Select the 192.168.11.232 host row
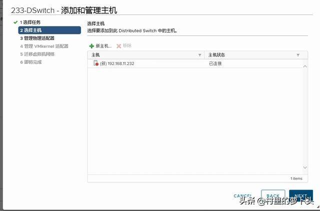 pos(150,63)
